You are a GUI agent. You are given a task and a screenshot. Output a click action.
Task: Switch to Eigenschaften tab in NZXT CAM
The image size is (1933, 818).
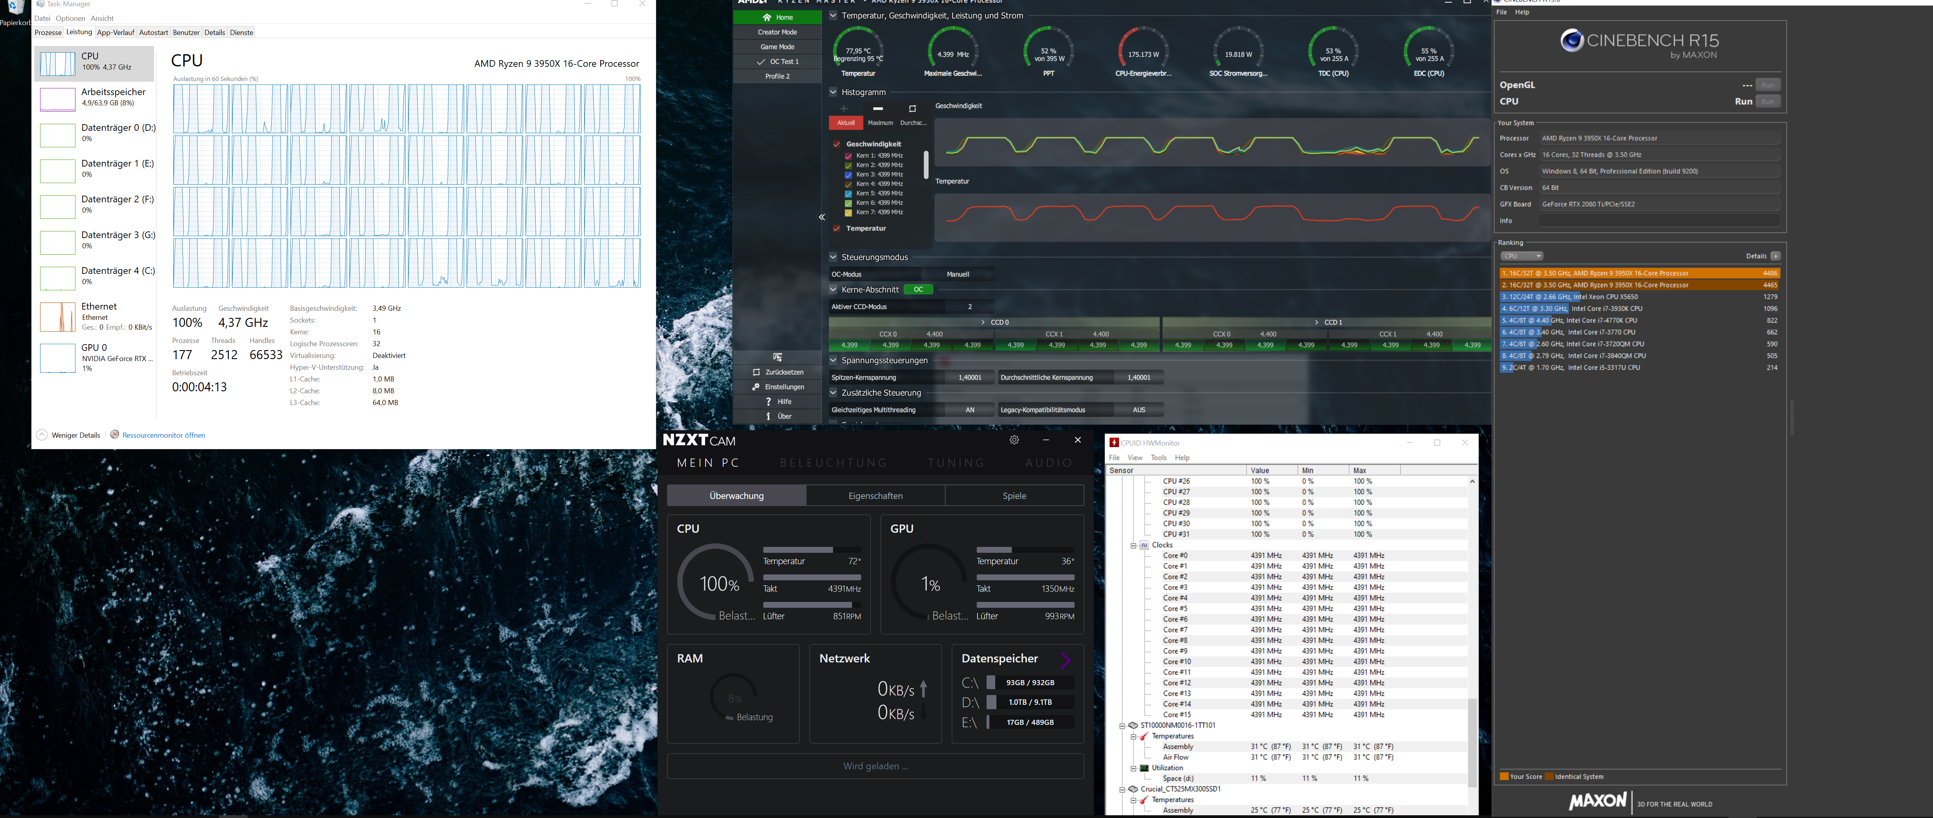[876, 495]
